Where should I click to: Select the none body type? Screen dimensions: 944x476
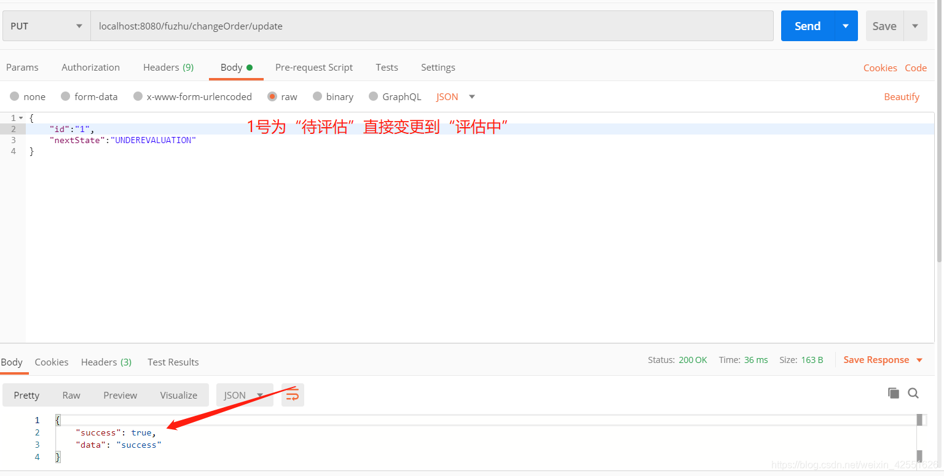click(28, 96)
